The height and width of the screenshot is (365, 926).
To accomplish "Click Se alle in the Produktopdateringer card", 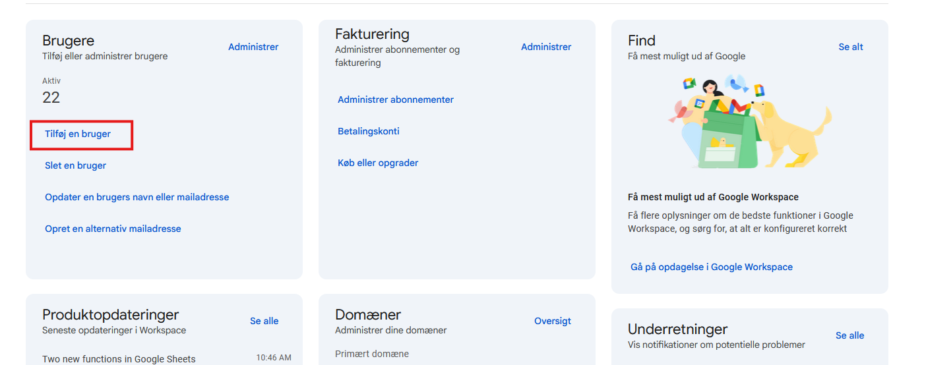I will [x=264, y=321].
